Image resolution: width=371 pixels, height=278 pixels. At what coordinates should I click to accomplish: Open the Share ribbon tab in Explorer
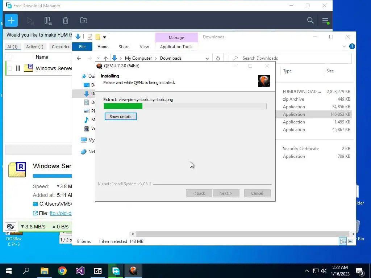124,47
